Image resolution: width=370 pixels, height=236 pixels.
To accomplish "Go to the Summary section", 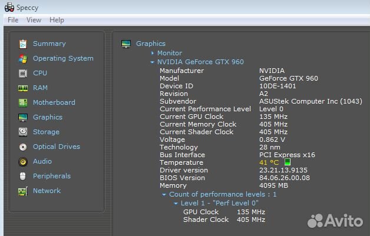I will pos(49,44).
